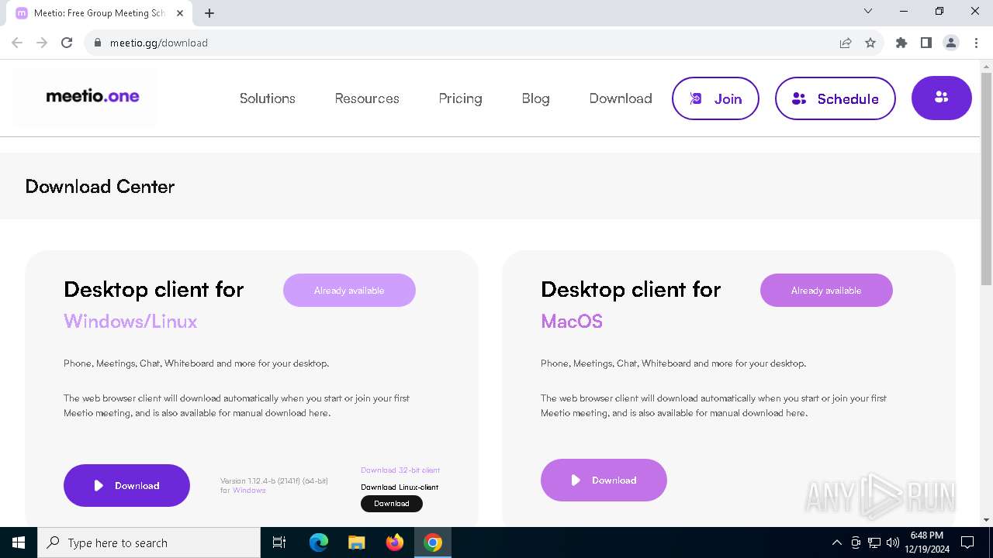Show hidden system tray icons

[836, 542]
